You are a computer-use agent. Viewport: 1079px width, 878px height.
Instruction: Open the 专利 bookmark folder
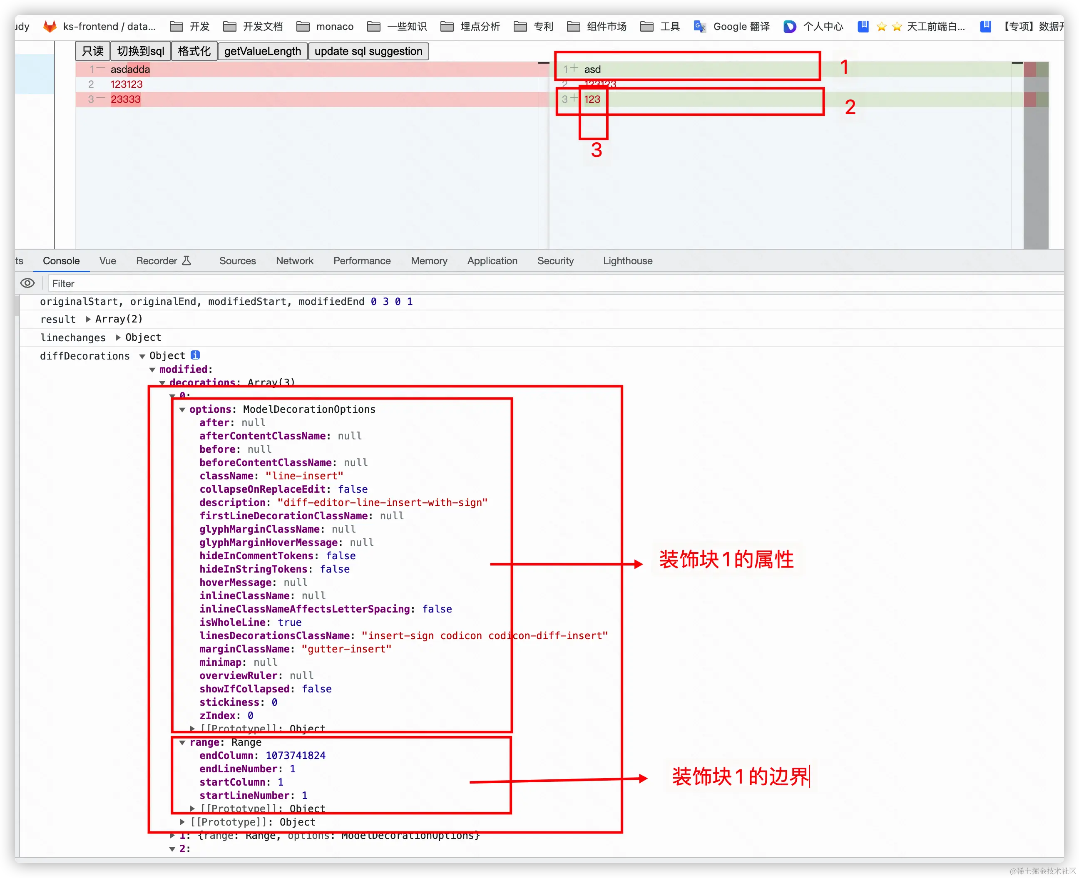pyautogui.click(x=533, y=26)
